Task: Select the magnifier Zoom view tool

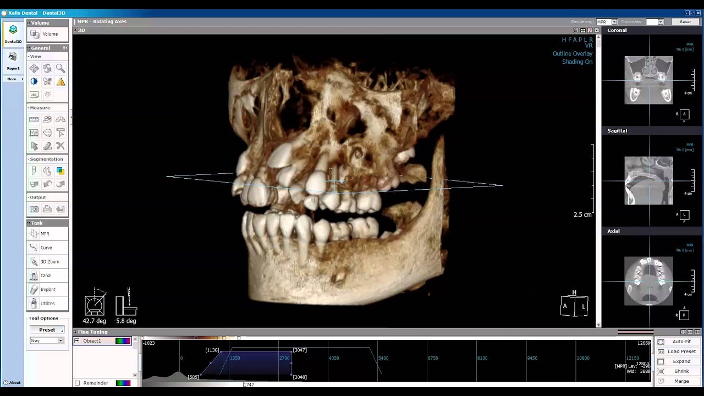Action: coord(61,68)
